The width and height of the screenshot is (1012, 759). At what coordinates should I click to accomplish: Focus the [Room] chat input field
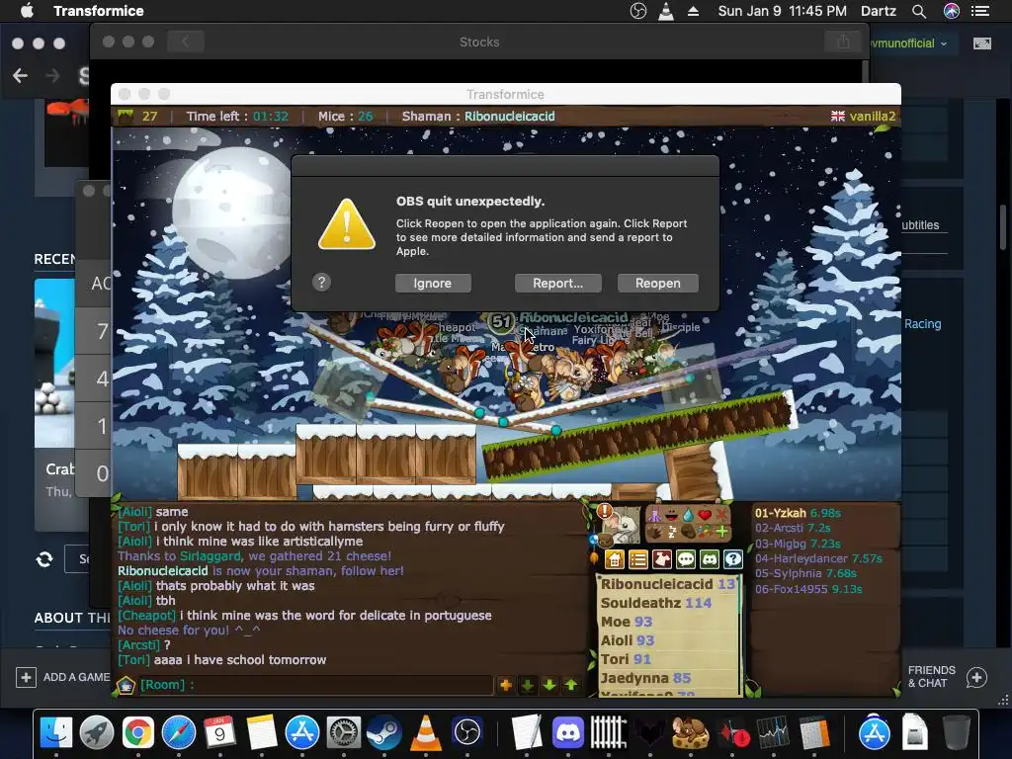(x=316, y=685)
